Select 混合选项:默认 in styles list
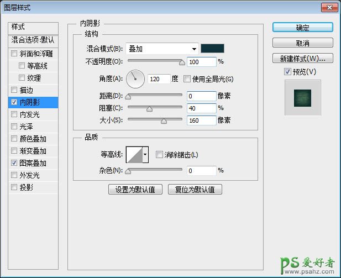This screenshot has width=341, height=278. (33, 40)
